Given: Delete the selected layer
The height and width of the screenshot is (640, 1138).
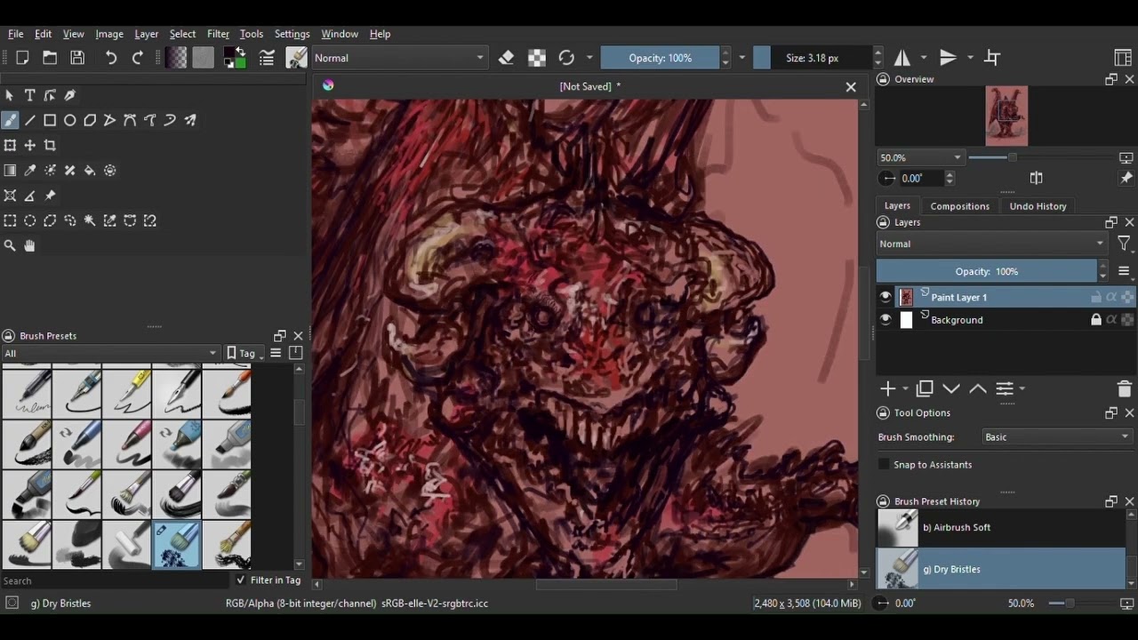Looking at the screenshot, I should coord(1124,388).
